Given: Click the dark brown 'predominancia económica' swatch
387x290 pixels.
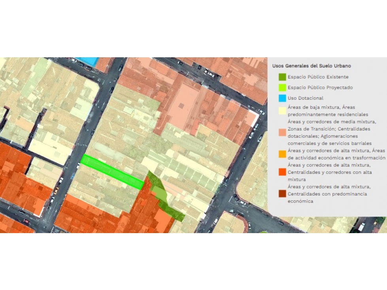Looking at the screenshot, I should [x=282, y=194].
